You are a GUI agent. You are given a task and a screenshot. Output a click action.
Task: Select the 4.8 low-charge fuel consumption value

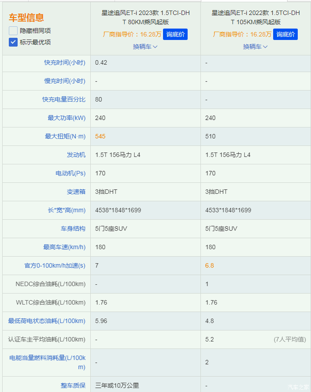(x=209, y=321)
